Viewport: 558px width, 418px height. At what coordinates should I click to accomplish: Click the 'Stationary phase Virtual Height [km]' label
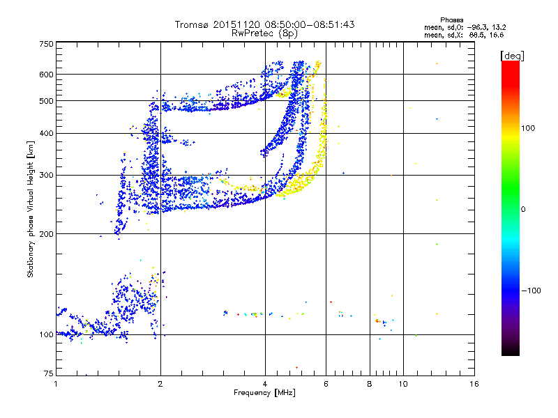coord(31,209)
